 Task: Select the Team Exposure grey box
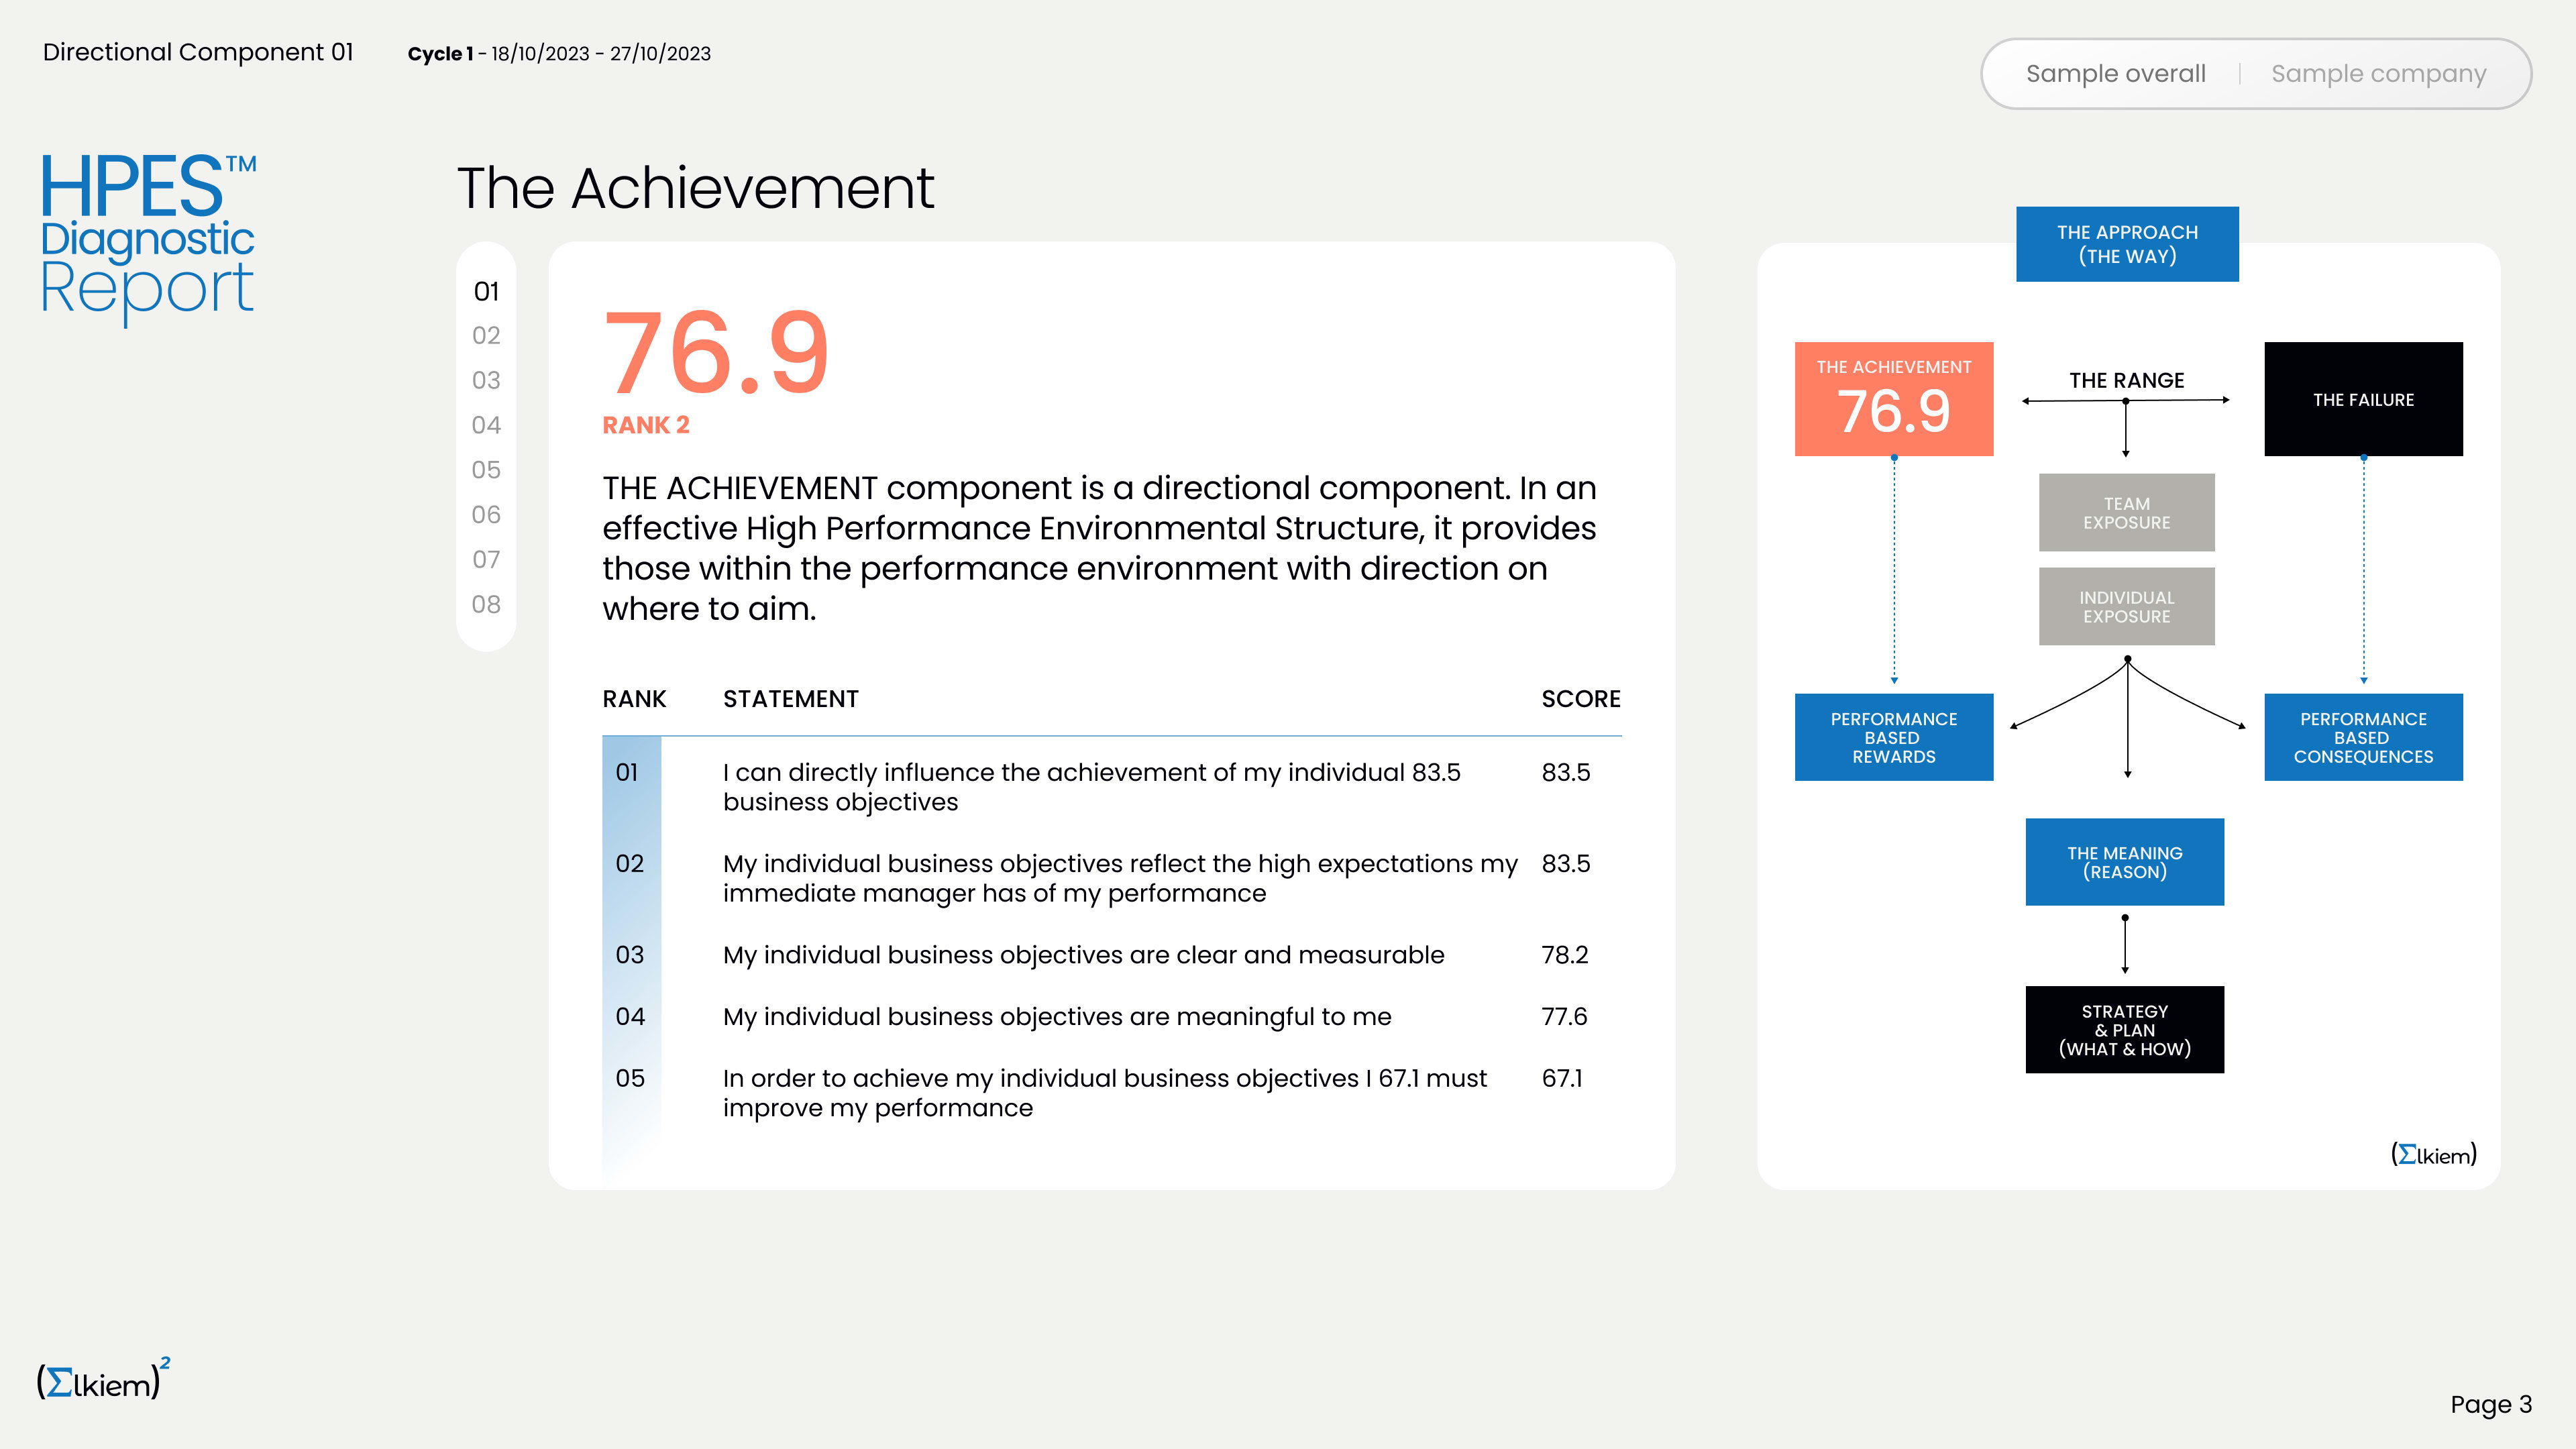[2127, 512]
